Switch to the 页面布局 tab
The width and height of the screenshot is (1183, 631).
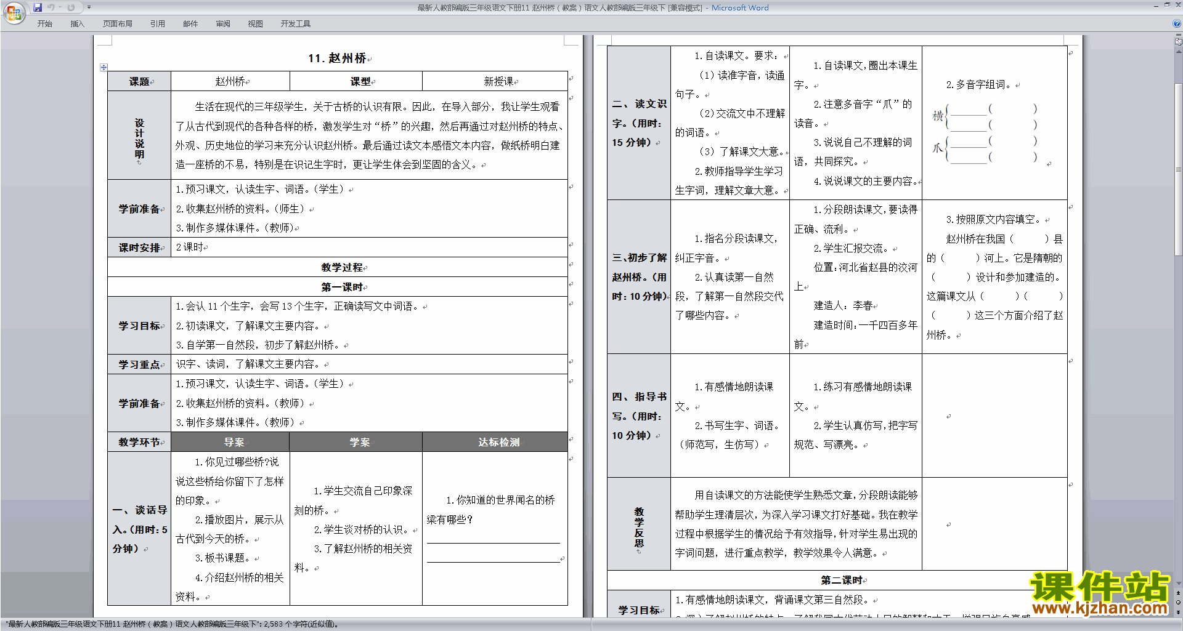coord(117,23)
